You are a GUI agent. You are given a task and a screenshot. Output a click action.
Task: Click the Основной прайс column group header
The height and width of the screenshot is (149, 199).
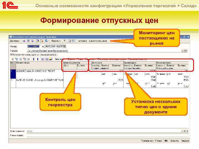pyautogui.click(x=172, y=63)
